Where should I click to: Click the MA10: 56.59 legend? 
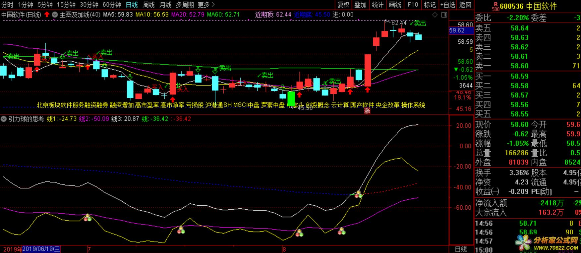click(152, 15)
